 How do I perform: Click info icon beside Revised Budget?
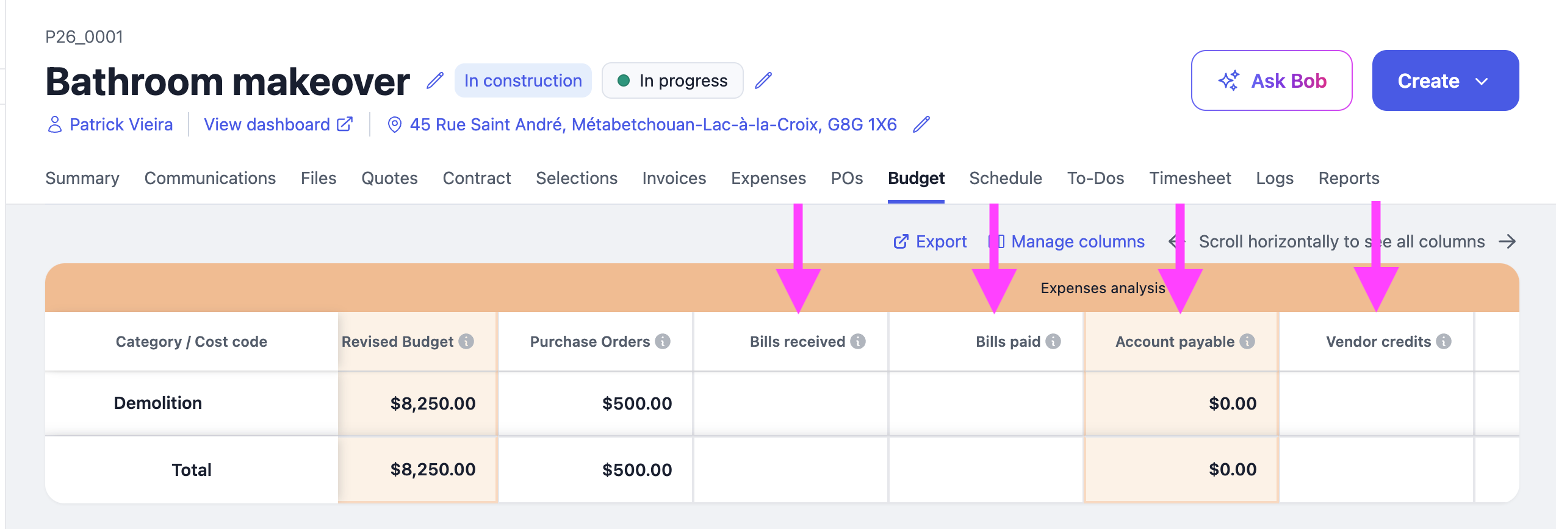[466, 341]
